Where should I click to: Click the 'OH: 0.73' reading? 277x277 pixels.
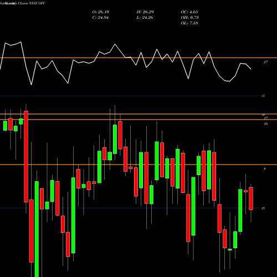189,18
